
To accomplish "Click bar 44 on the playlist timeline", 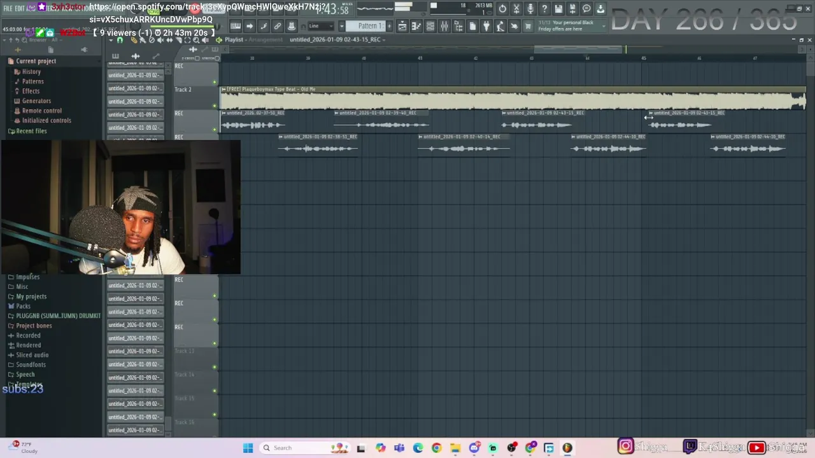I will pyautogui.click(x=587, y=58).
